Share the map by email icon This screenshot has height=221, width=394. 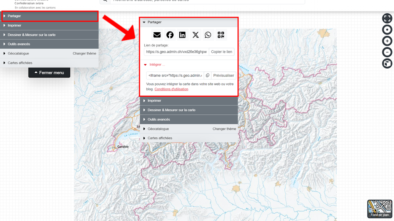click(x=157, y=35)
